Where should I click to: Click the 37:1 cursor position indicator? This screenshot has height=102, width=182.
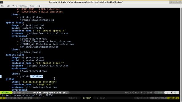pos(173,93)
